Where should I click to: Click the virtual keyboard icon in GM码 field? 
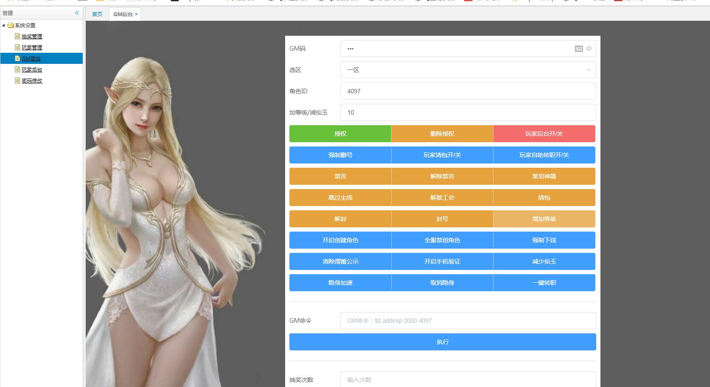point(578,49)
